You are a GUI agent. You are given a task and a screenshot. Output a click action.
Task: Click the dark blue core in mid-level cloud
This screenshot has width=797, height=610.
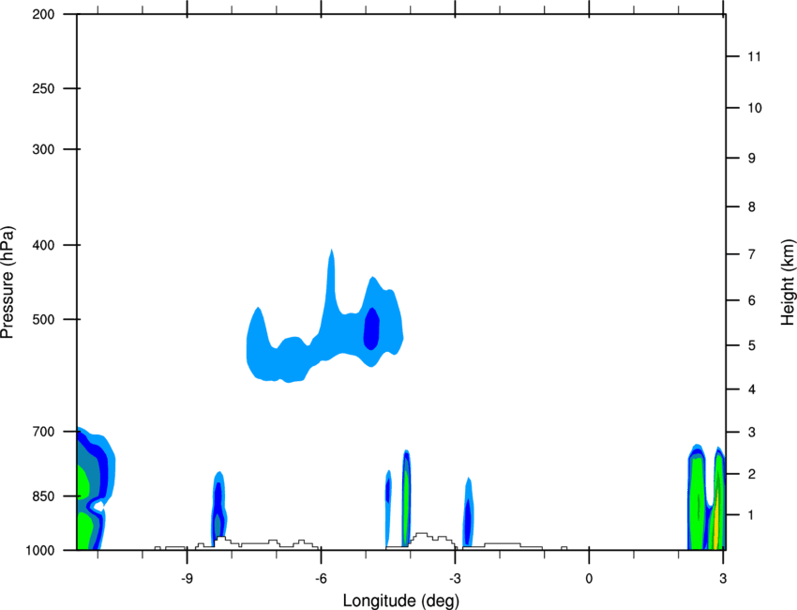point(371,328)
